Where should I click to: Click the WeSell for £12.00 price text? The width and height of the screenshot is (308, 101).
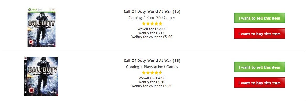pos(152,29)
